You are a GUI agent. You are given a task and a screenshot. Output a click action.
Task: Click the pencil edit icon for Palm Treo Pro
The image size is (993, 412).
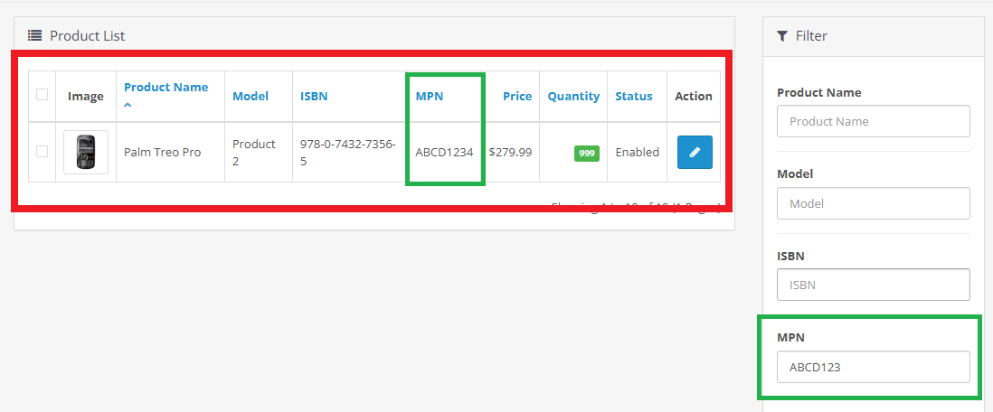point(695,152)
